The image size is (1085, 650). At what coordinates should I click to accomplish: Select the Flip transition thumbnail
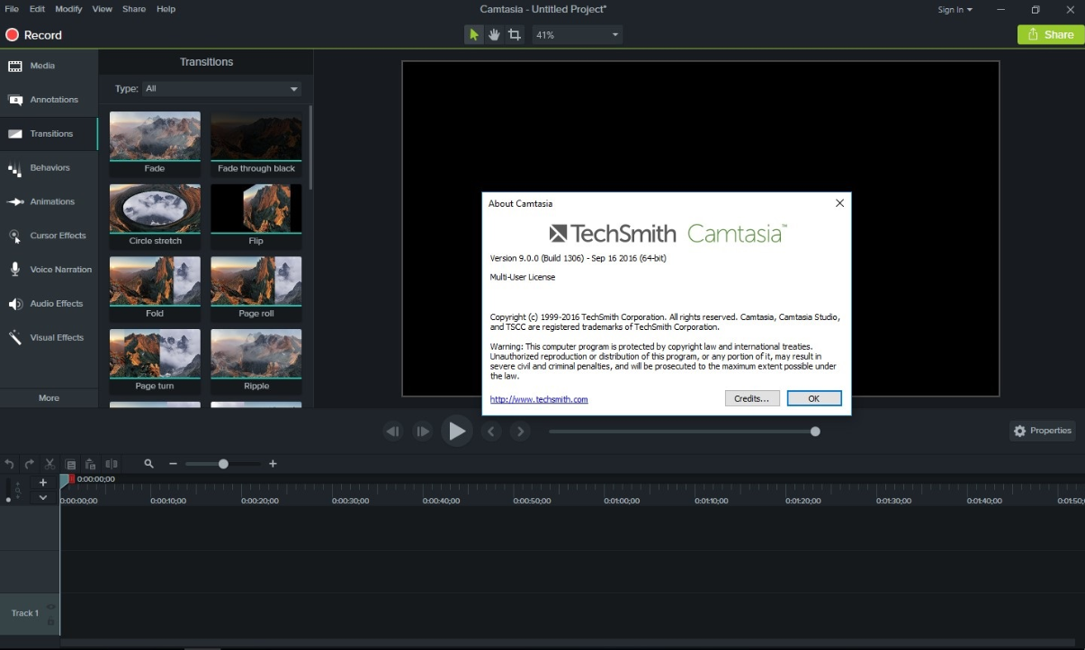(256, 216)
